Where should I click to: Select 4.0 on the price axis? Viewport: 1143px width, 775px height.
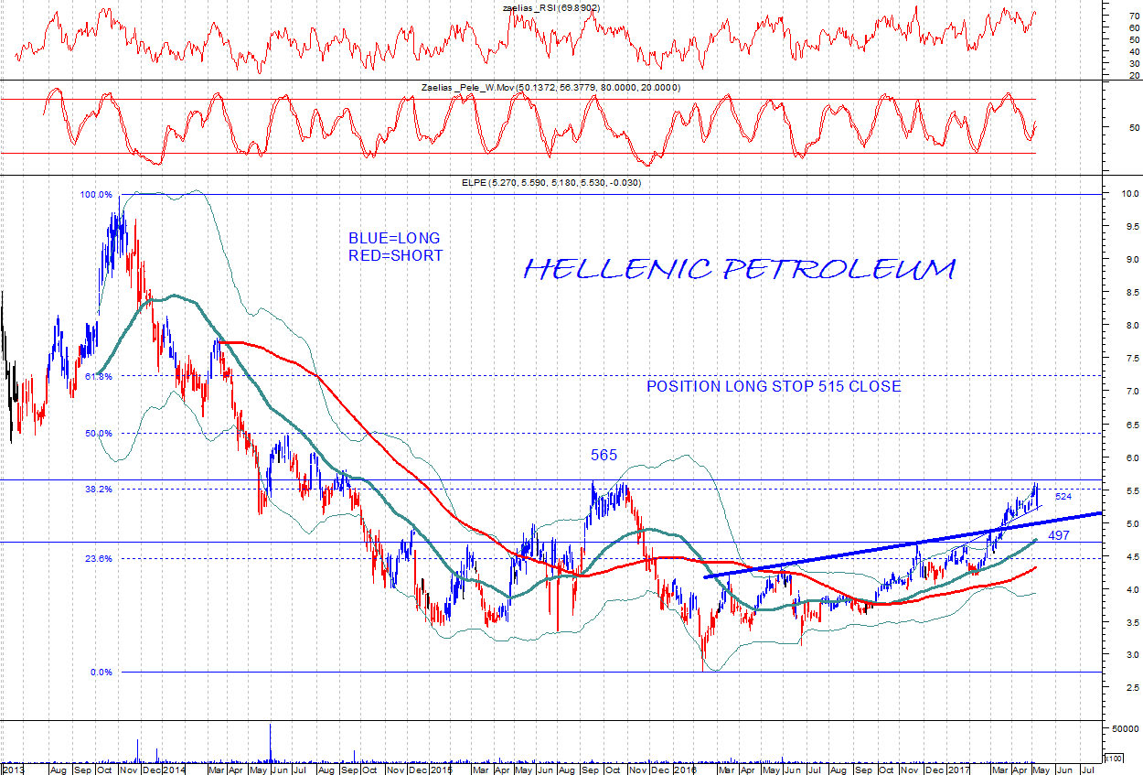(1131, 590)
